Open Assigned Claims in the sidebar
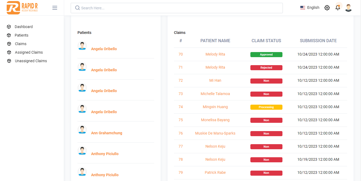The height and width of the screenshot is (181, 361). (29, 52)
